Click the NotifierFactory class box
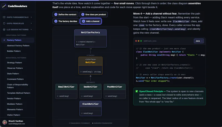The width and height of the screenshot is (222, 127). [x=90, y=38]
